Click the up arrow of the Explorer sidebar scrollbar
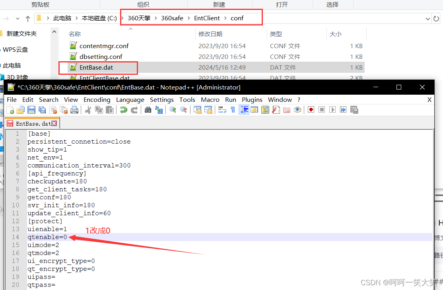 click(54, 32)
